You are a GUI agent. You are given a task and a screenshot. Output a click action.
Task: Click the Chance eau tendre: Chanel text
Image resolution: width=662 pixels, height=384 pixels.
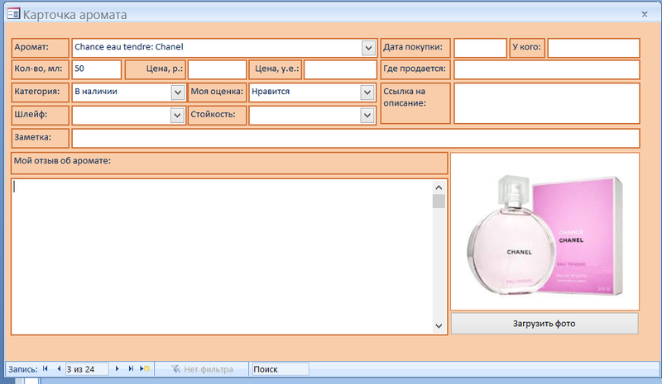pyautogui.click(x=129, y=47)
